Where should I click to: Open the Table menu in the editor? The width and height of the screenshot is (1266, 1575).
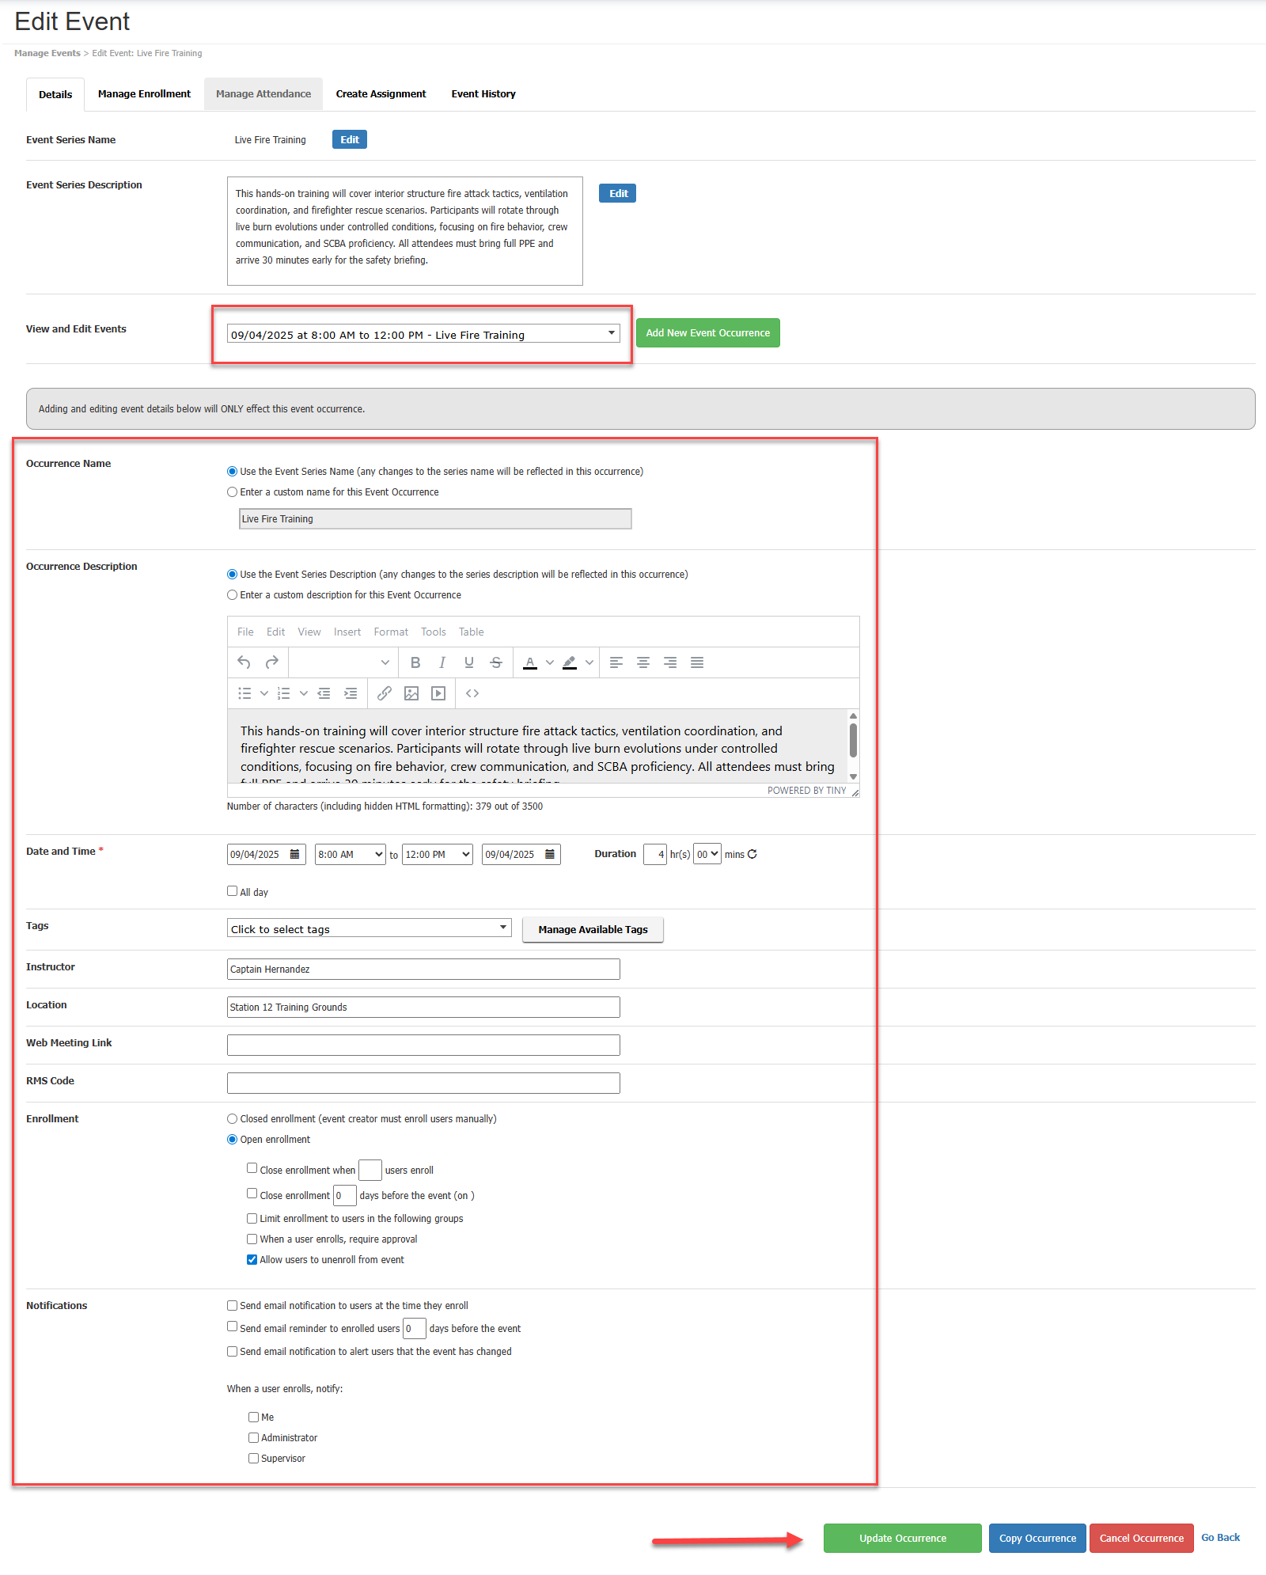pos(471,632)
